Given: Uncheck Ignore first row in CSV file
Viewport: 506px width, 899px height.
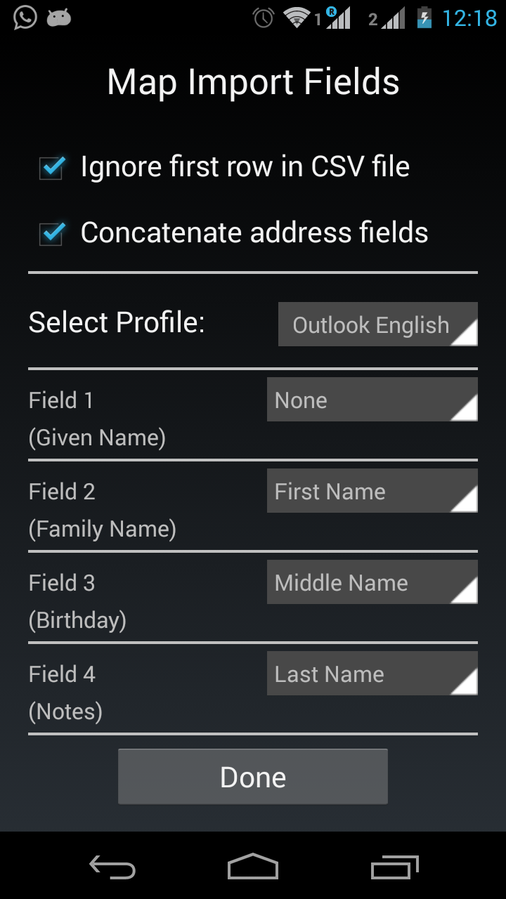Looking at the screenshot, I should tap(52, 168).
